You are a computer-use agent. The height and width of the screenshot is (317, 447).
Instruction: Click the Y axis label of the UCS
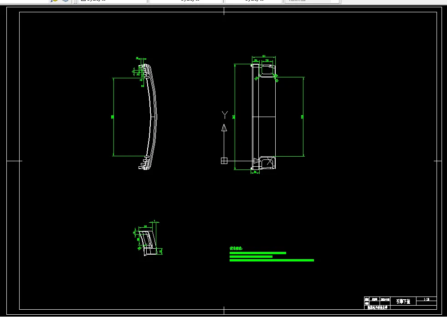(x=225, y=115)
